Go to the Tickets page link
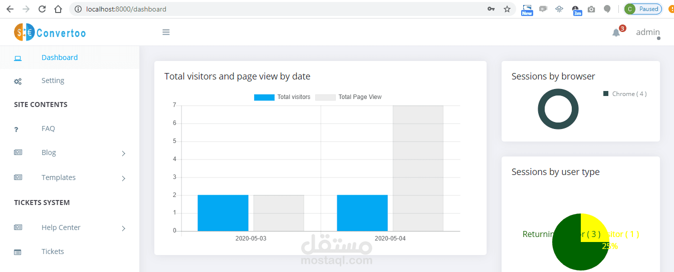This screenshot has width=674, height=272. tap(53, 251)
